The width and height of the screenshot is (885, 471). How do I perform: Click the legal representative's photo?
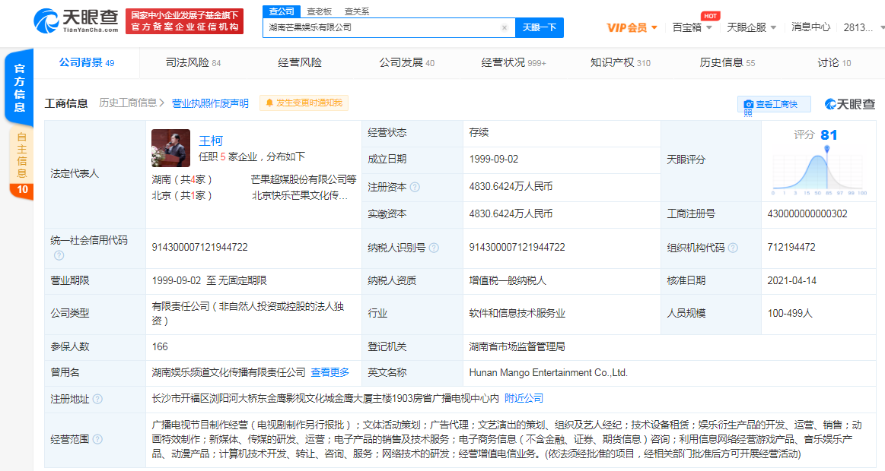(170, 148)
